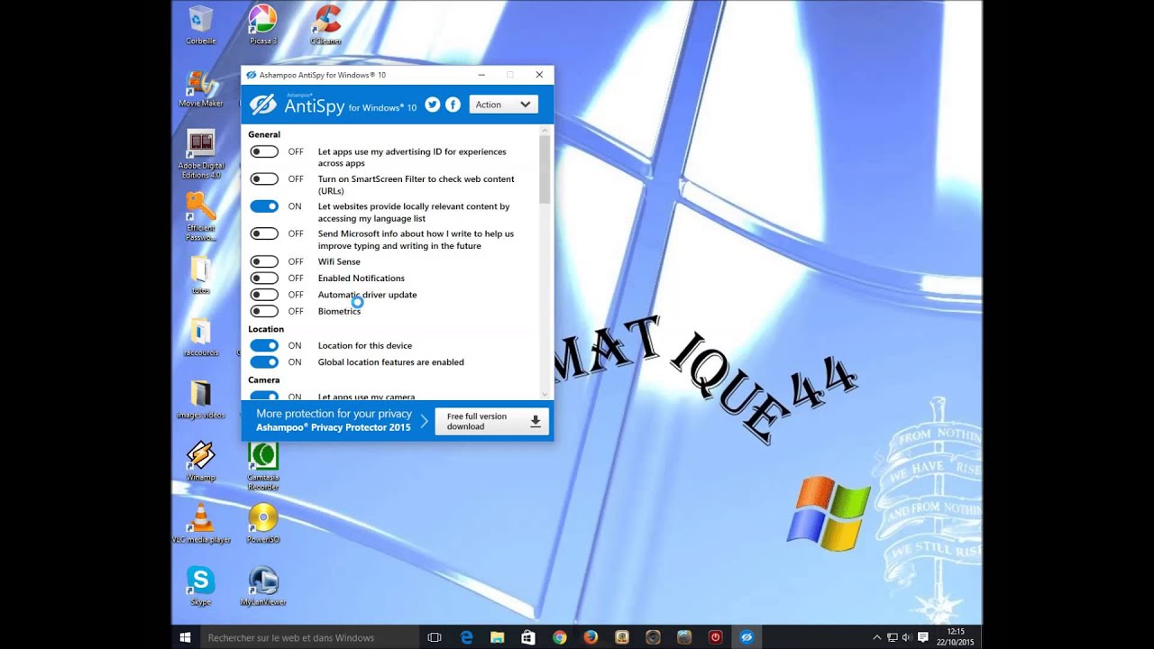
Task: Click the More protection for your privacy banner
Action: 334,420
